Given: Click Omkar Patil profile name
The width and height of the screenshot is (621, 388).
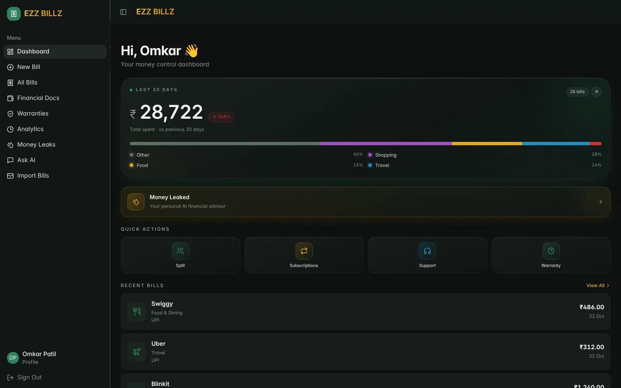Looking at the screenshot, I should (x=39, y=354).
